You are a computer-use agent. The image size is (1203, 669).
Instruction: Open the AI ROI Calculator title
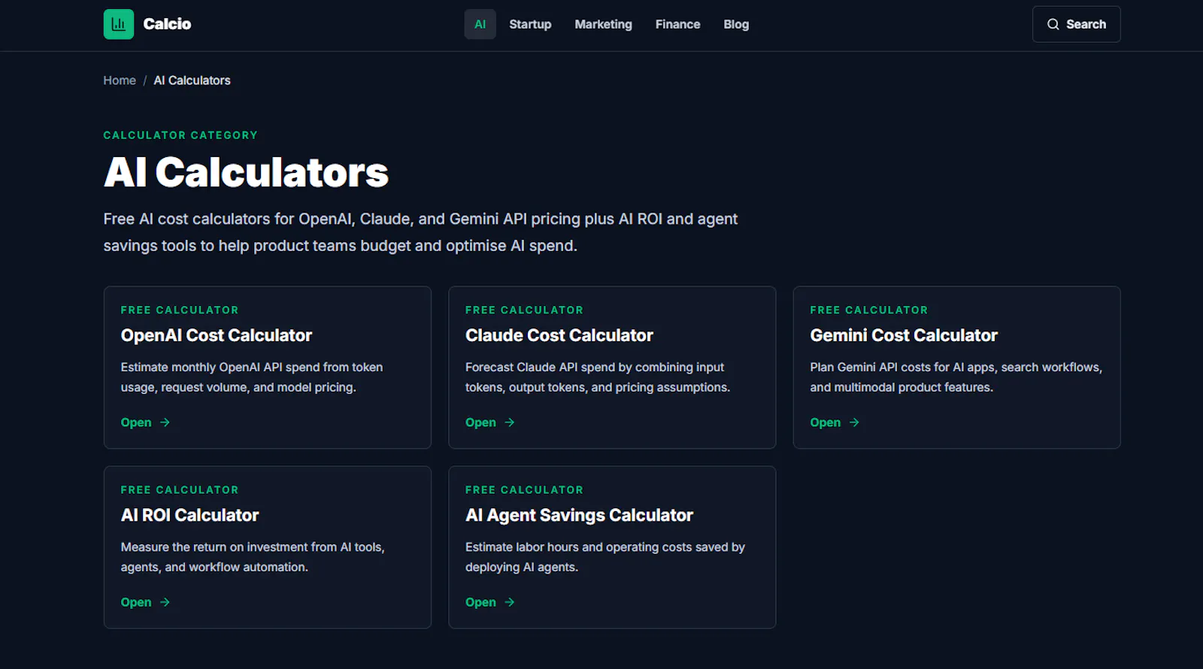[x=189, y=515]
